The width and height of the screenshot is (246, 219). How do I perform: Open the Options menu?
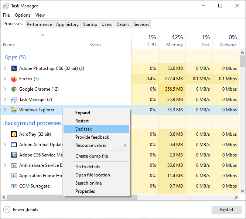(x=23, y=15)
